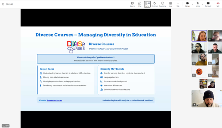Click the Diverse Courses logo on the slide
This screenshot has height=128, width=222.
click(76, 47)
